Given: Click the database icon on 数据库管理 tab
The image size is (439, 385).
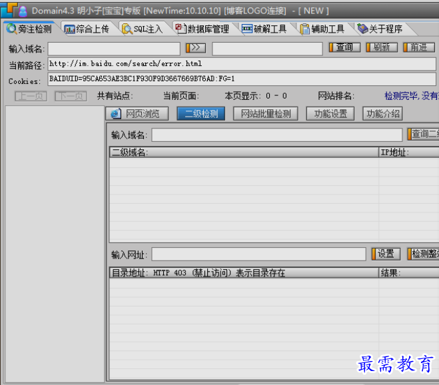Looking at the screenshot, I should (x=181, y=28).
